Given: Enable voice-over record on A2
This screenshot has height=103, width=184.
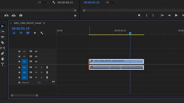Looking at the screenshot, I should click(47, 72).
